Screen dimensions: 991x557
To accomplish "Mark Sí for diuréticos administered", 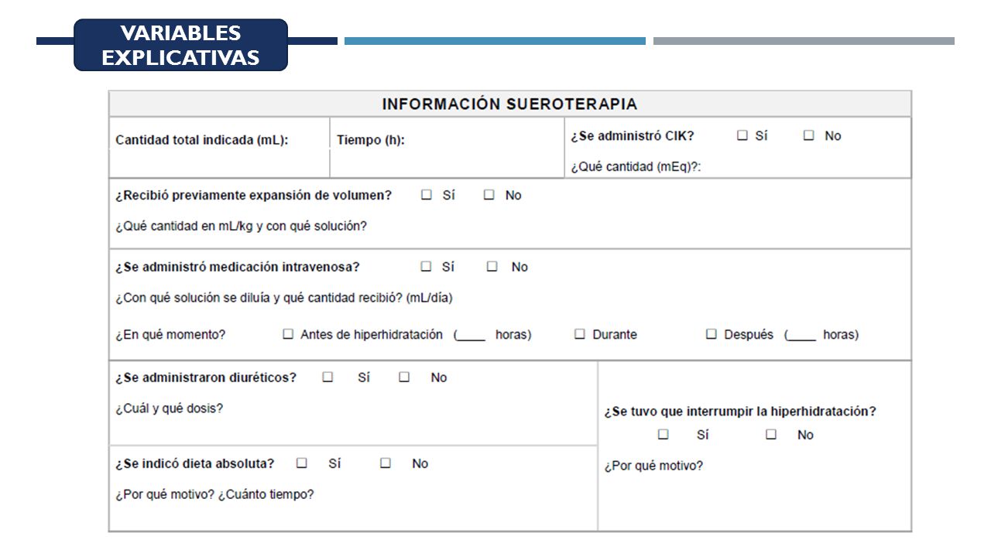I will pos(328,378).
